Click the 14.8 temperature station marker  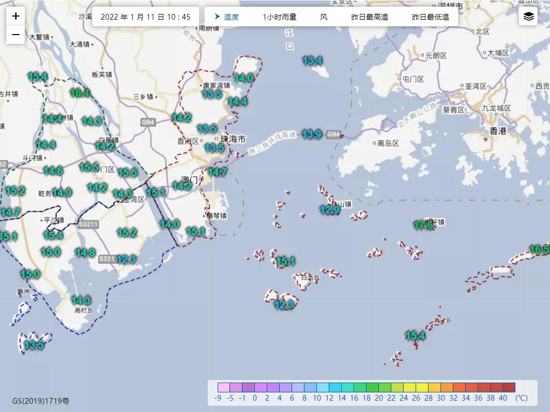pos(85,252)
